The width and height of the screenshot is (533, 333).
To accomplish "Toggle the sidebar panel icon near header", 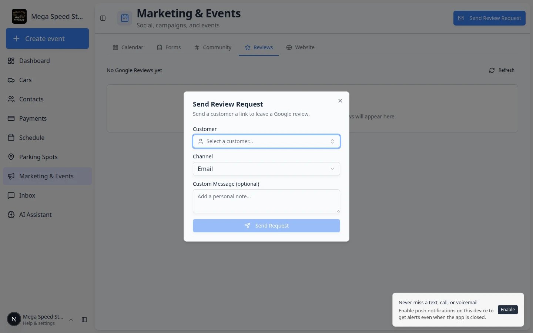I will tap(103, 18).
